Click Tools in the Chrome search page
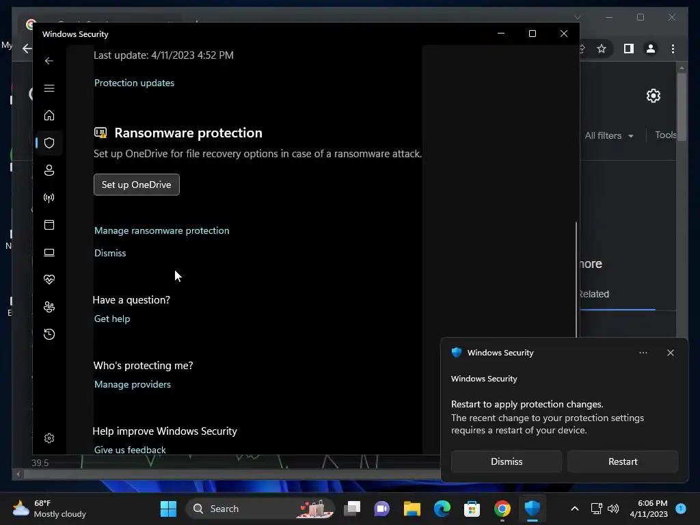This screenshot has width=700, height=525. pyautogui.click(x=666, y=135)
